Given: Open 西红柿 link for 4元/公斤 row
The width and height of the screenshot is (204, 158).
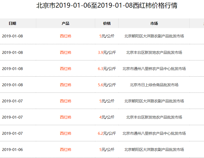Looking at the screenshot, I should click(x=66, y=117).
